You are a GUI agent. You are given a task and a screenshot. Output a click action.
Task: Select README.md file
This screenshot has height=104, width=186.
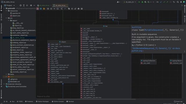[x=15, y=81]
